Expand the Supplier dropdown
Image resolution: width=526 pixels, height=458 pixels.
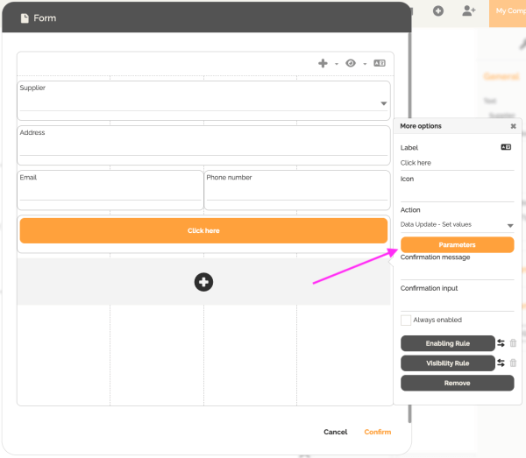tap(383, 103)
